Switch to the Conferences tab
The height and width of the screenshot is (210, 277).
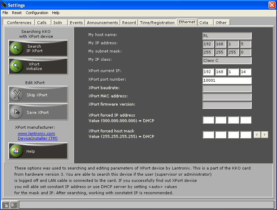click(19, 23)
